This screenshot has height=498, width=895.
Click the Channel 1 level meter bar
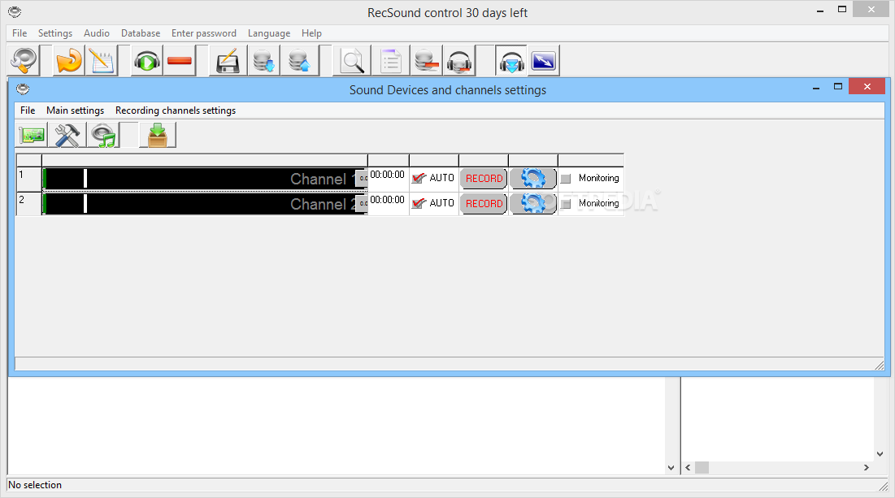[x=205, y=179]
